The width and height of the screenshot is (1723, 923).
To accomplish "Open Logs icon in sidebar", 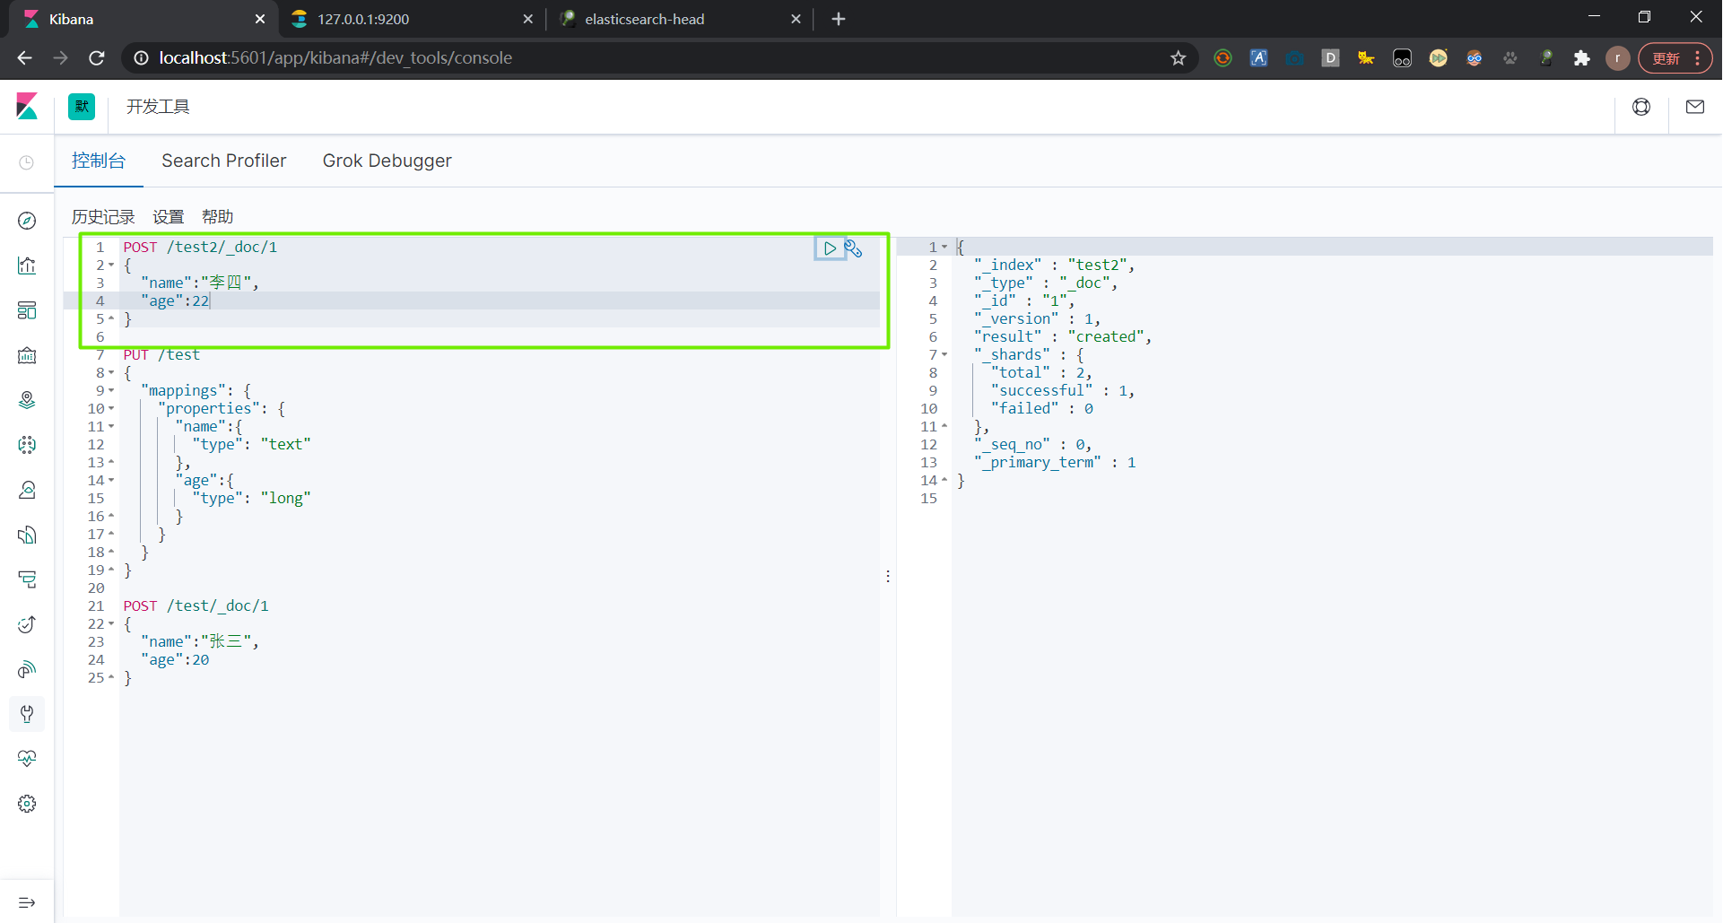I will pos(27,535).
